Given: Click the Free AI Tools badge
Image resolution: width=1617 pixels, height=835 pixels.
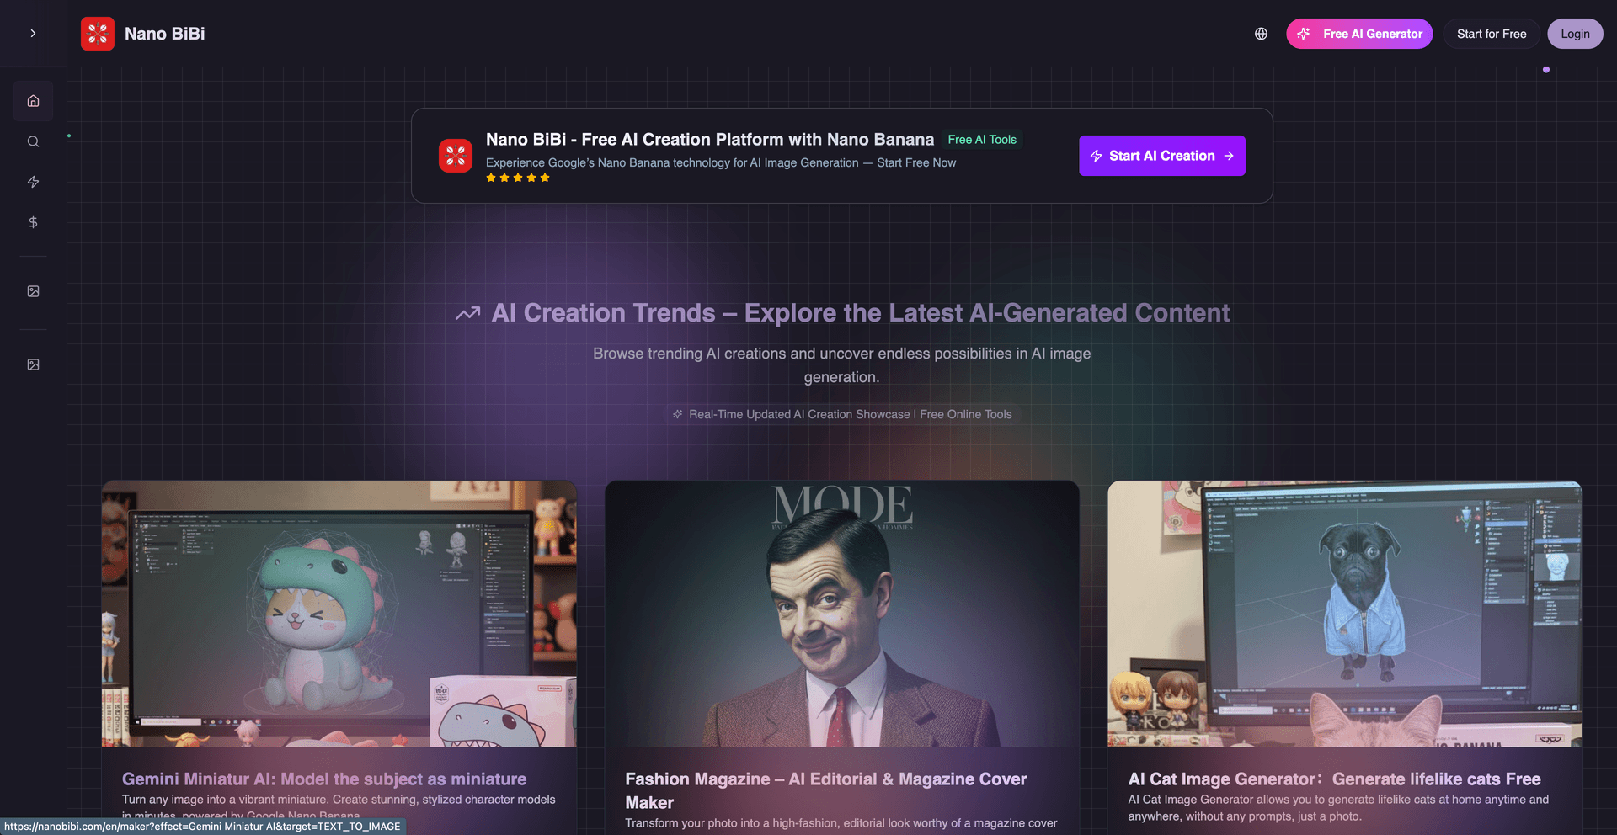Looking at the screenshot, I should [x=981, y=140].
